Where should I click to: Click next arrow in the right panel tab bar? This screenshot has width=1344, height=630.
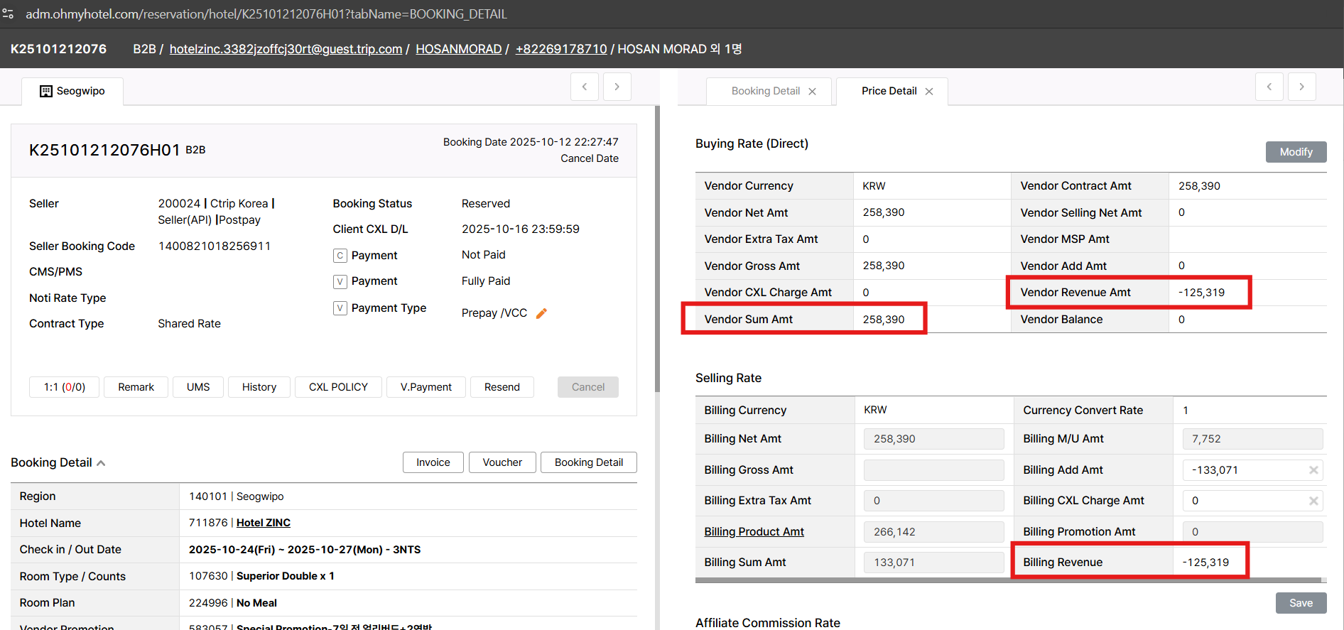[x=1301, y=87]
